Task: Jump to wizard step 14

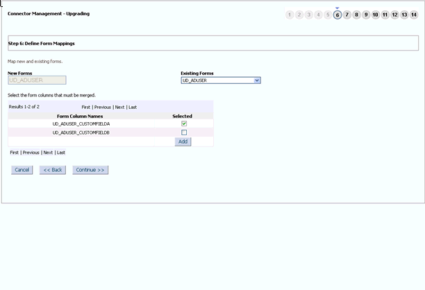Action: (414, 15)
